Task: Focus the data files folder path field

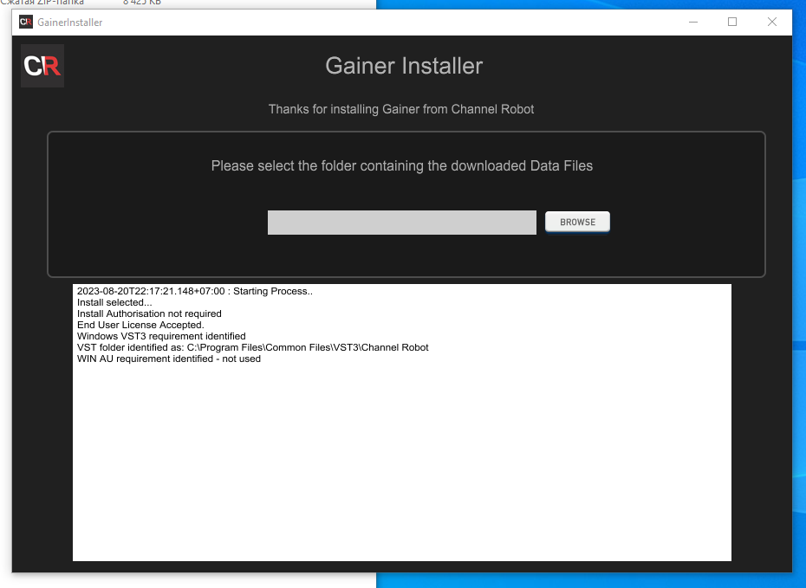Action: click(402, 223)
